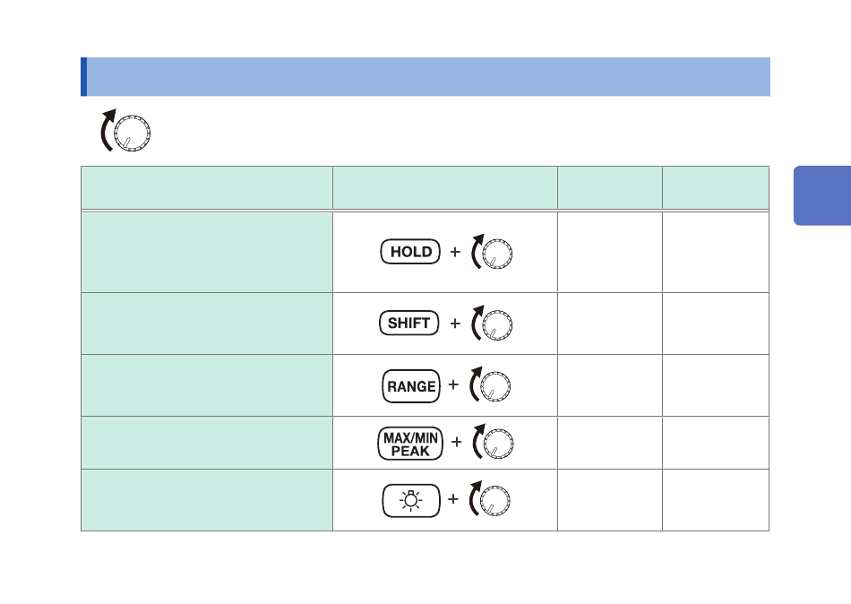
Task: Click the light blue section heading bar
Action: 425,76
